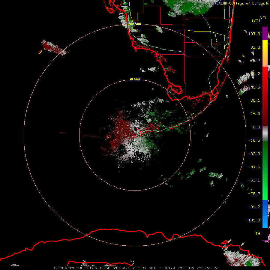
Task: Click the 76.7 velocity scale value
Action: point(255,60)
